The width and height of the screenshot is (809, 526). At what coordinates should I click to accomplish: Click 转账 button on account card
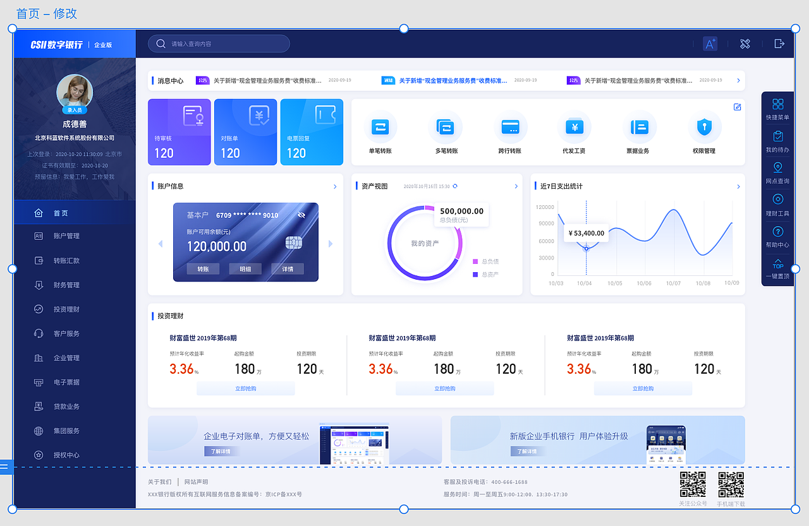click(203, 269)
